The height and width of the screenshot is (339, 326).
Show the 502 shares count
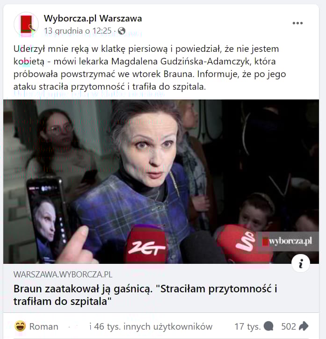coord(289,326)
